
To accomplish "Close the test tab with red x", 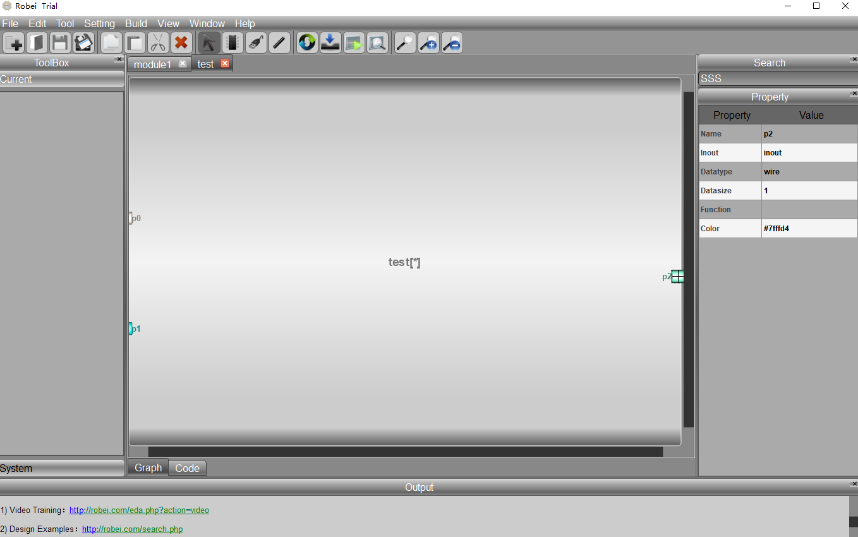I will 225,63.
